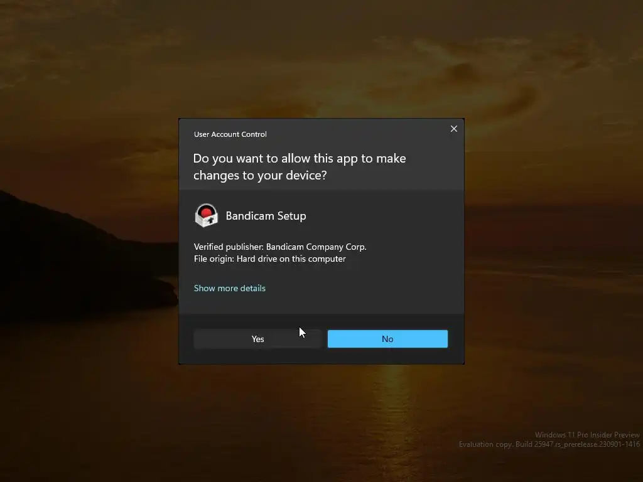This screenshot has width=643, height=482.
Task: Click Yes to allow Bandicam Setup
Action: click(x=257, y=339)
